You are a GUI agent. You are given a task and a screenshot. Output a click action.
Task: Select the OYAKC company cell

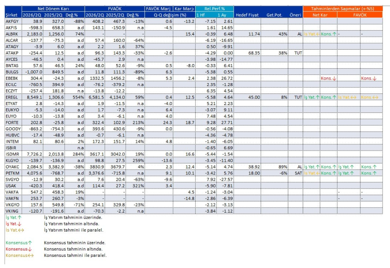pyautogui.click(x=13, y=167)
